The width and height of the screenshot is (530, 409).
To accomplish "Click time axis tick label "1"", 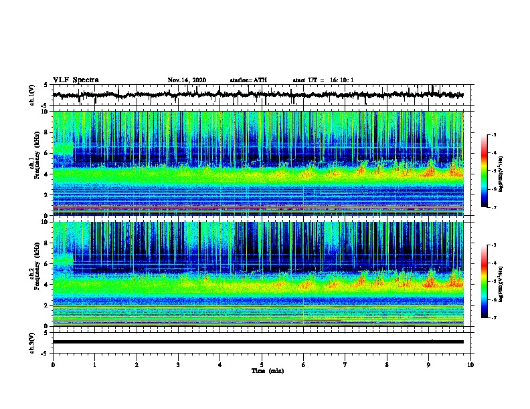I will tap(95, 365).
